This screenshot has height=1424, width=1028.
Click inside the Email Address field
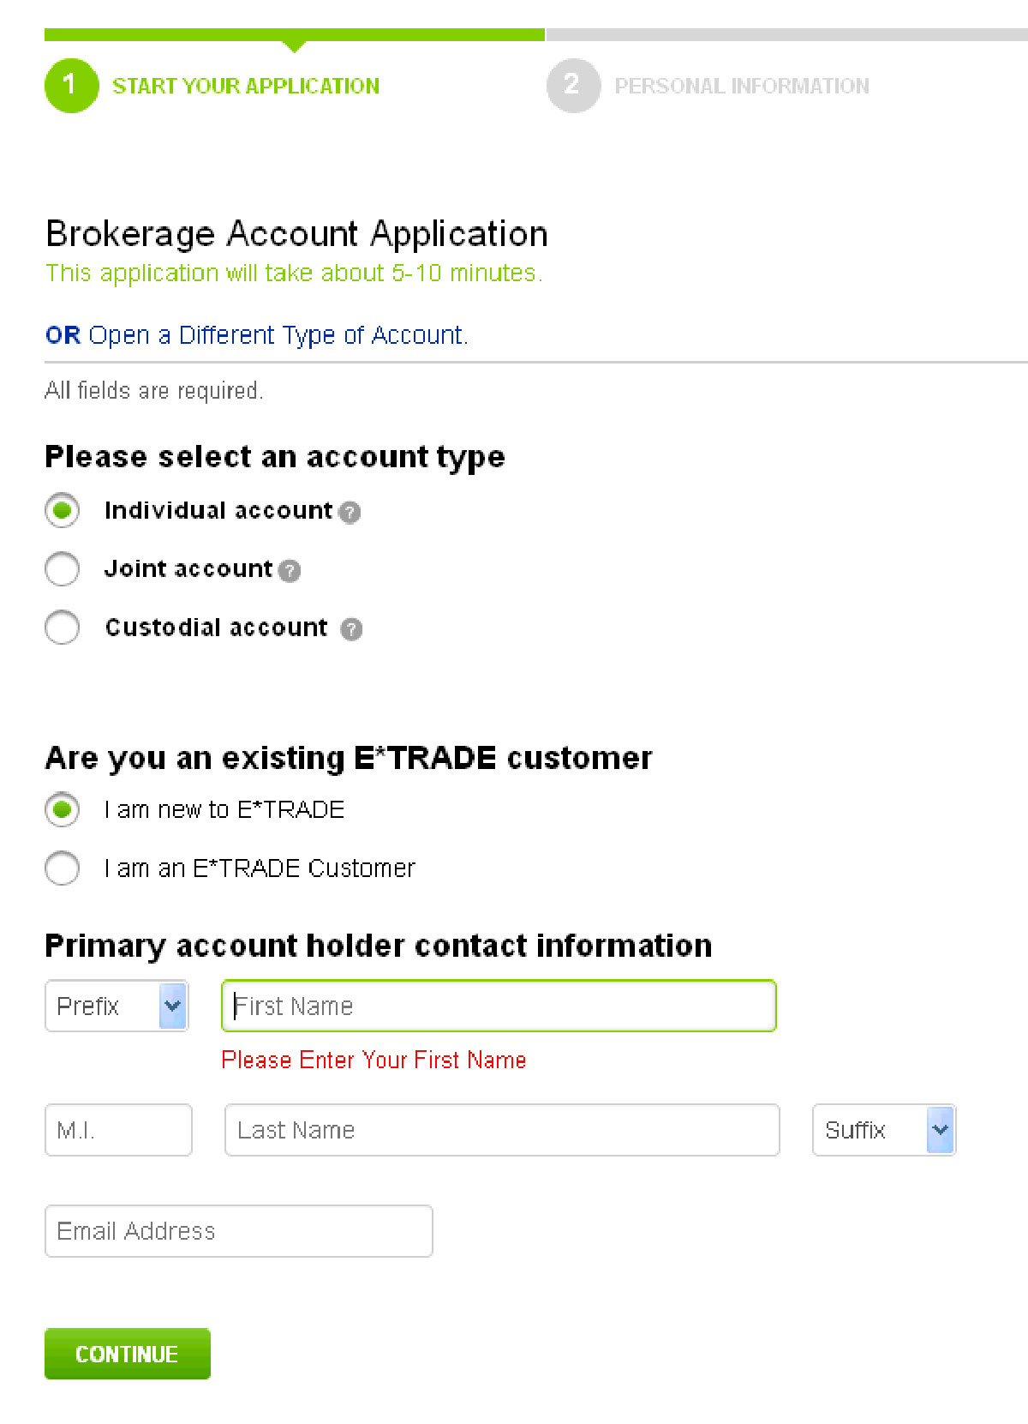[238, 1231]
